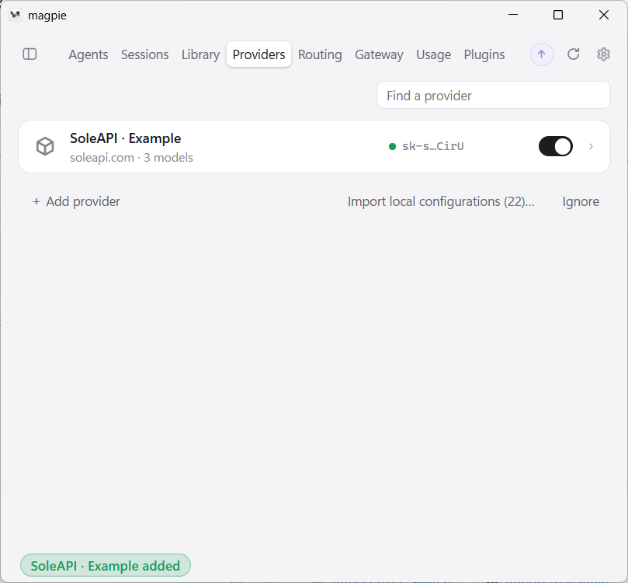Click the green status dot by API key
The image size is (628, 583).
[393, 146]
